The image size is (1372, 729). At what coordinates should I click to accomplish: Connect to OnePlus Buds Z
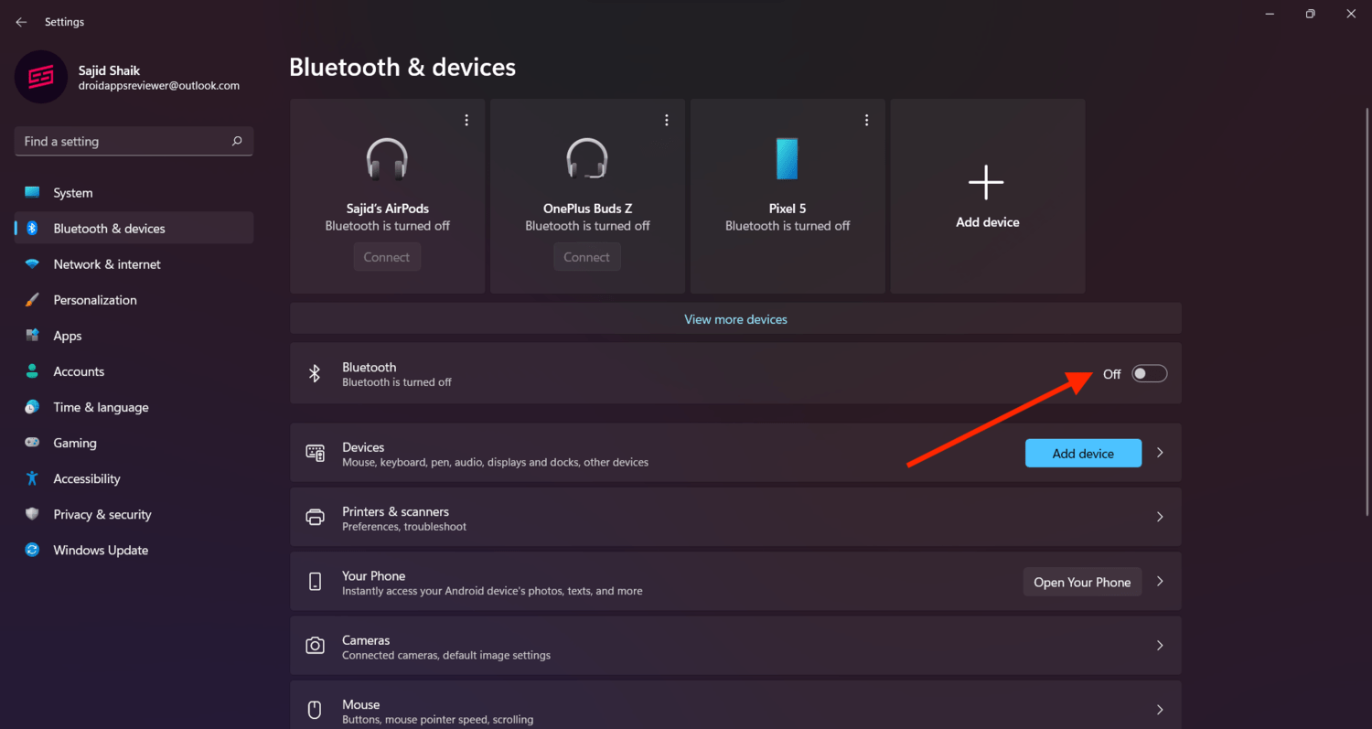(586, 256)
